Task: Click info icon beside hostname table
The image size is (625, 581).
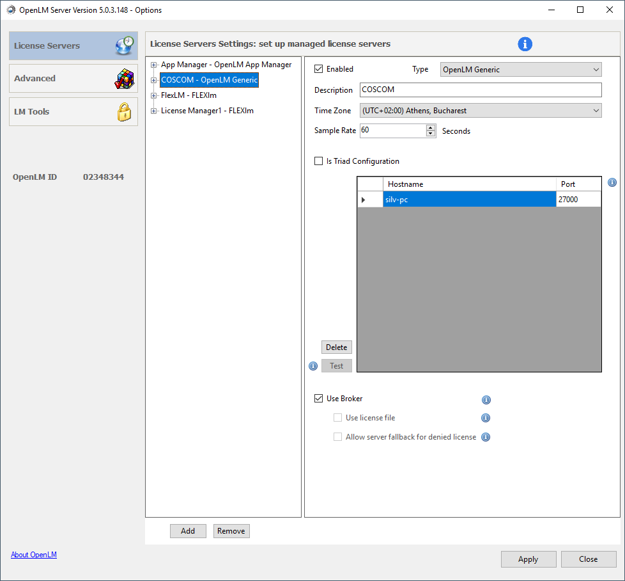Action: (612, 182)
